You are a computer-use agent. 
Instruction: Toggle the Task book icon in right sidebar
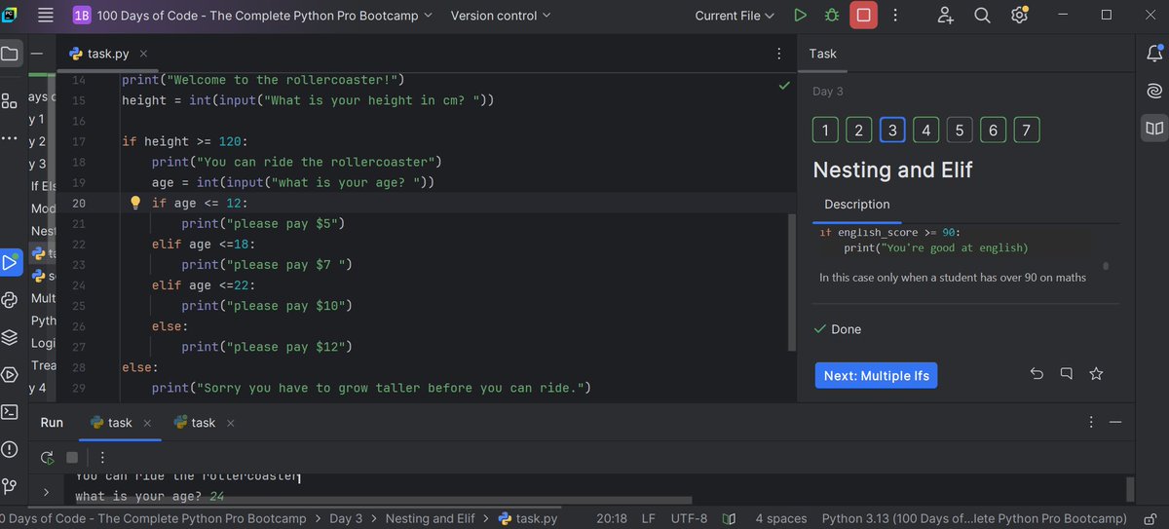point(1154,128)
